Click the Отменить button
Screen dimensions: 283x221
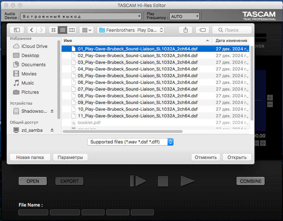point(206,158)
